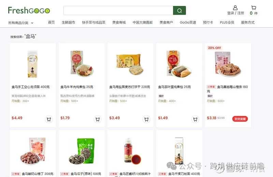Add 盒马牛羊肉炖煮包 to cart
273x177 pixels.
click(x=98, y=119)
